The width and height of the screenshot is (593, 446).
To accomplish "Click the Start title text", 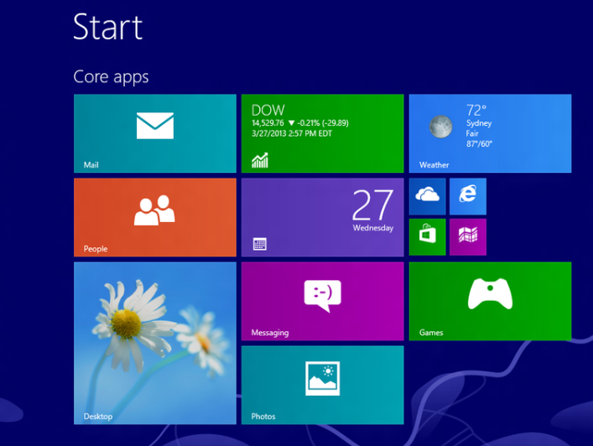I will point(108,27).
